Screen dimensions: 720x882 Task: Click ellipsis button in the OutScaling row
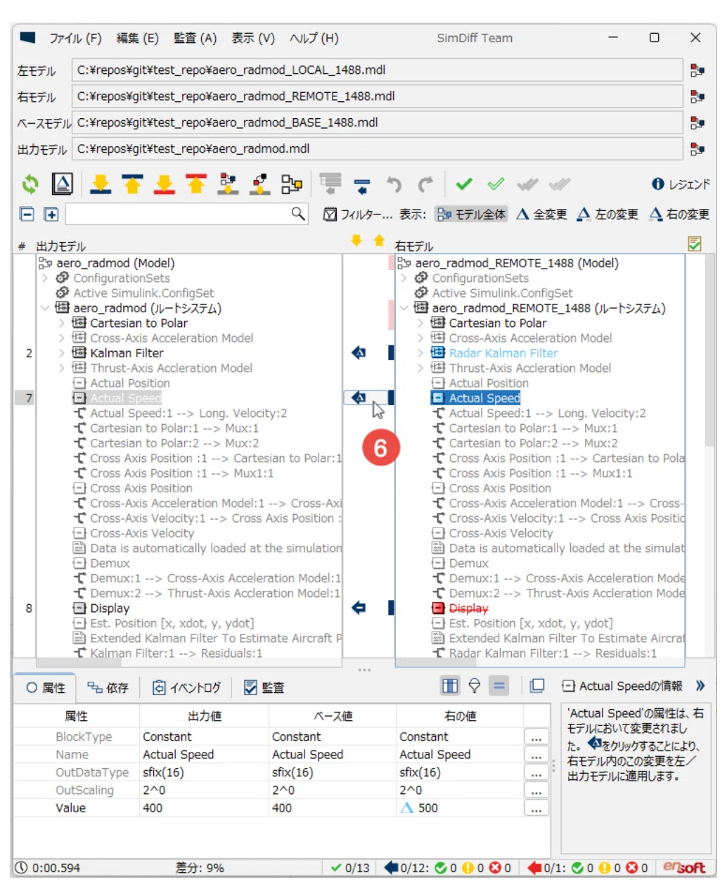(x=536, y=791)
